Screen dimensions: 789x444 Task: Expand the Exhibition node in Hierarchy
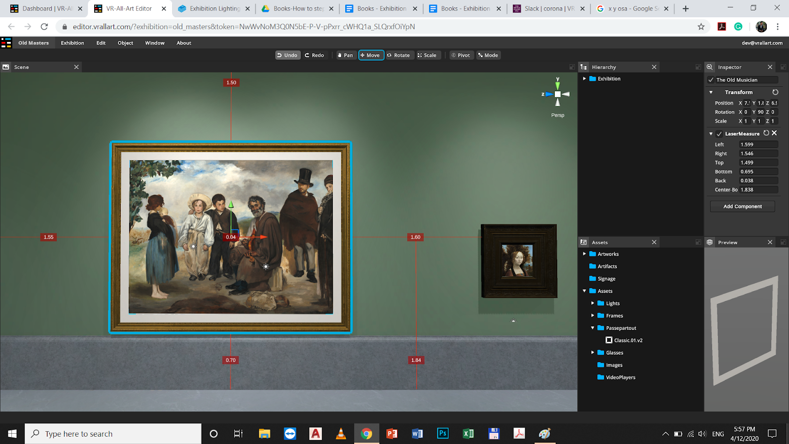[x=584, y=79]
